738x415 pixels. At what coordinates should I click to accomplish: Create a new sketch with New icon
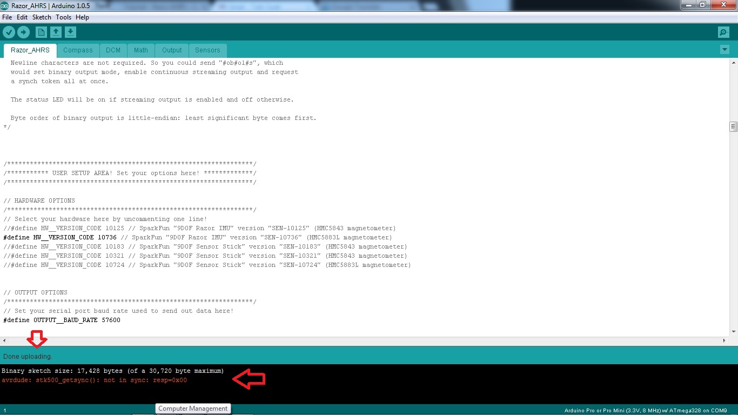pyautogui.click(x=42, y=32)
